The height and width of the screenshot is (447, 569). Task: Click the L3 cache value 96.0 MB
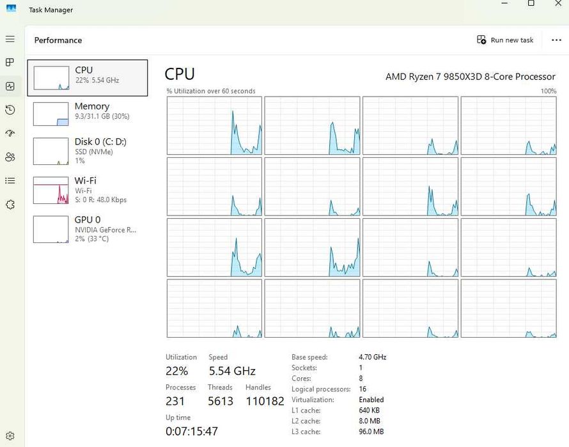[x=371, y=432]
